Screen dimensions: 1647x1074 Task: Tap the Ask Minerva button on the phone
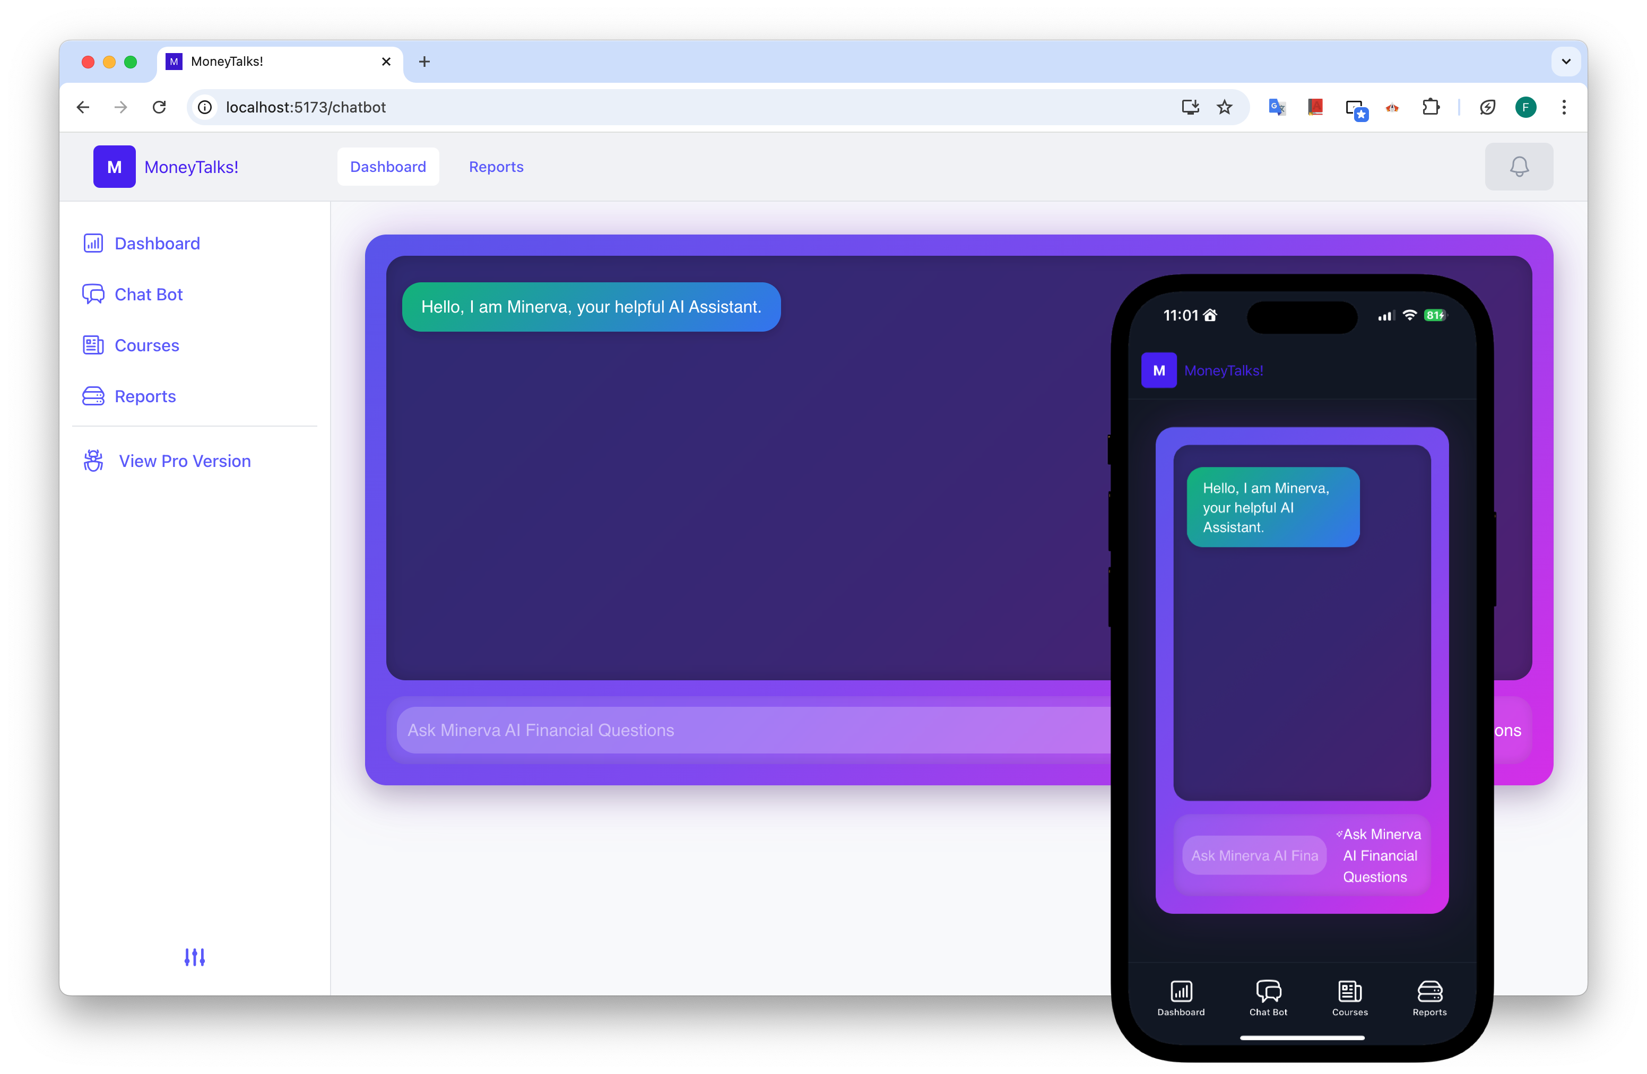click(x=1379, y=855)
